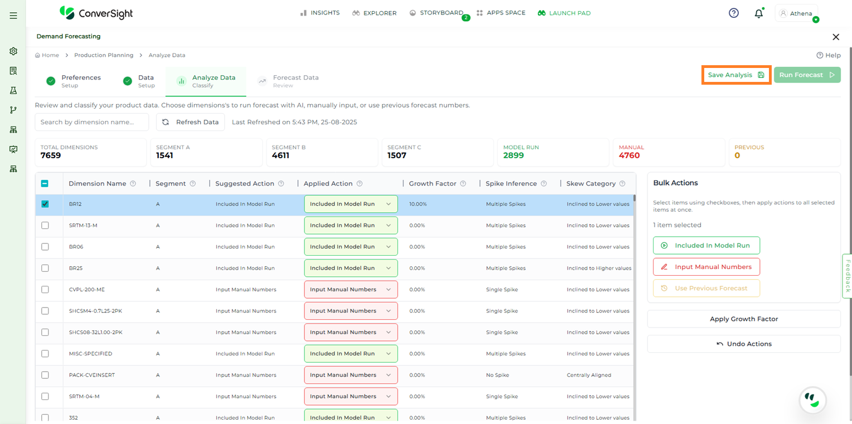852x424 pixels.
Task: Click the Run Forecast button
Action: click(x=807, y=75)
